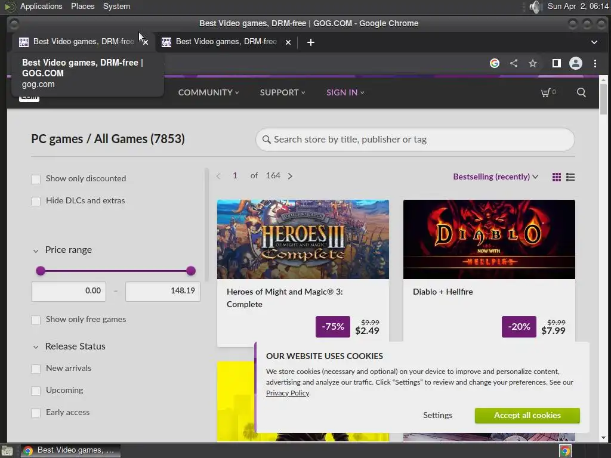Check Early access filter
Screen dimensions: 611x458
coord(36,413)
